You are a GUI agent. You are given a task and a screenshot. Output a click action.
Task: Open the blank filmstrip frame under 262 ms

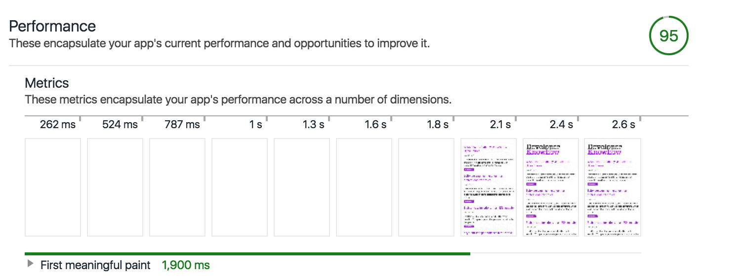coord(53,187)
